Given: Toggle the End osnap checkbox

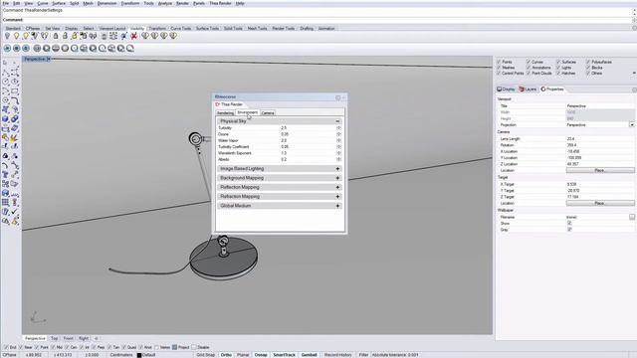Looking at the screenshot, I should (x=6, y=347).
